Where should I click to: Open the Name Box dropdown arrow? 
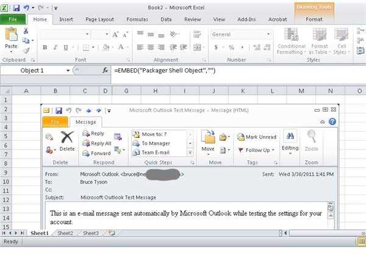click(68, 71)
